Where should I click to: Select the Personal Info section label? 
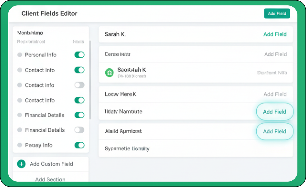41,55
